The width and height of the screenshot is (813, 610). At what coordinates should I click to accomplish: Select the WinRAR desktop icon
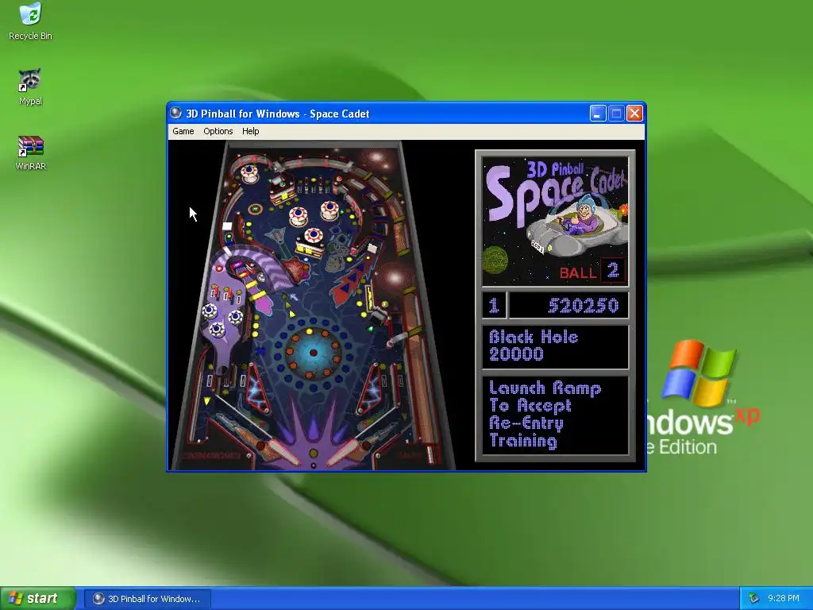coord(31,153)
